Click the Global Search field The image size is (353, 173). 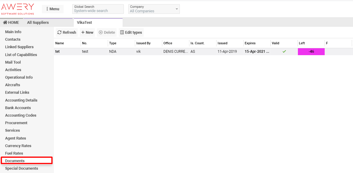(98, 11)
